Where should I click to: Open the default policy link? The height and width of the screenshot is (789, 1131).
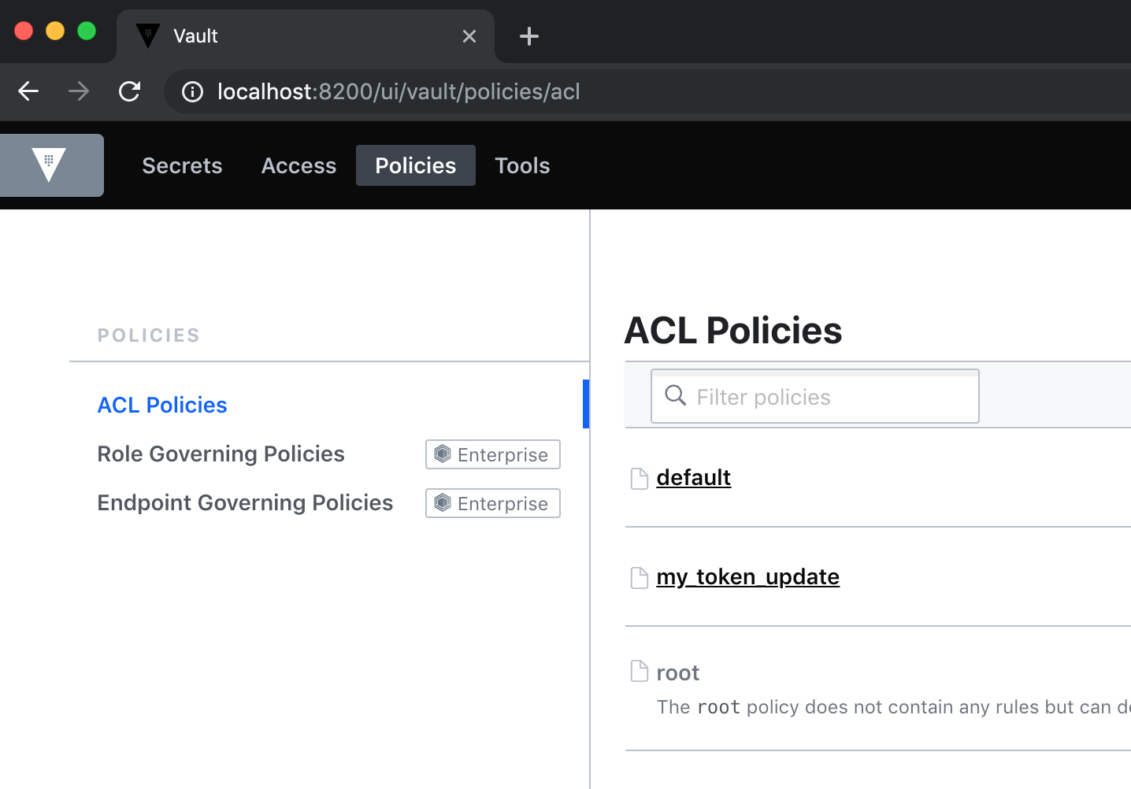click(693, 477)
